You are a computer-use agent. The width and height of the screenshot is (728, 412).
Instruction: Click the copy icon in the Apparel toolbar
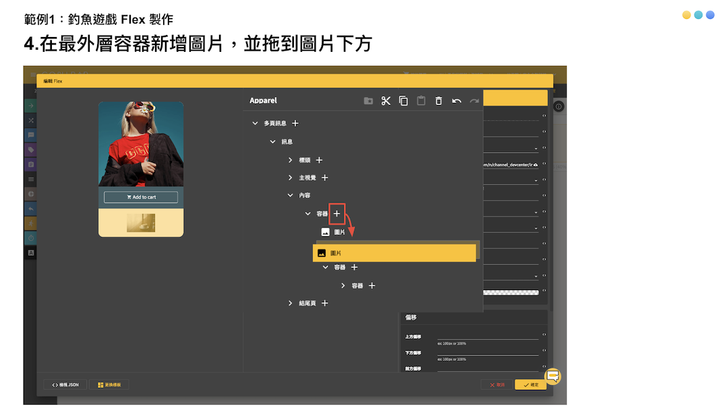click(403, 100)
